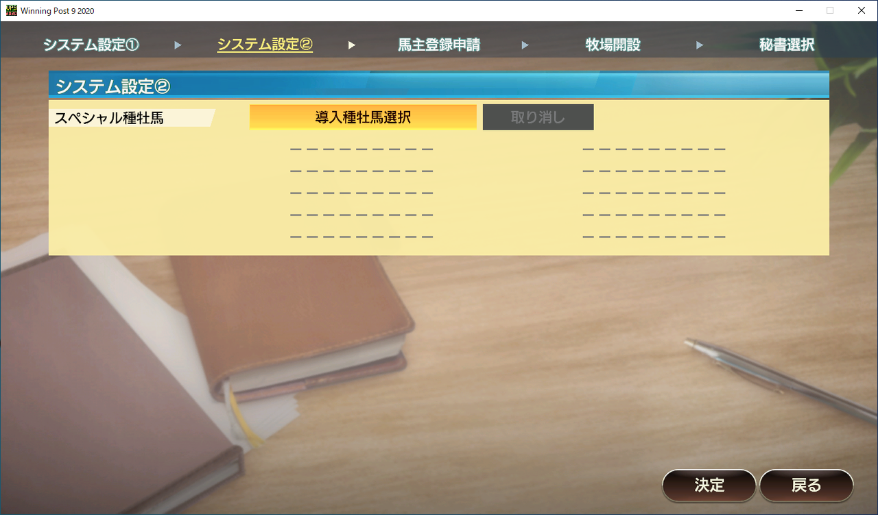Viewport: 878px width, 515px height.
Task: Click the highlighted システム設定② step
Action: coord(264,44)
